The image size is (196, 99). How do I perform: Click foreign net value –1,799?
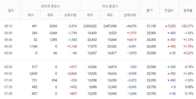click(x=72, y=33)
